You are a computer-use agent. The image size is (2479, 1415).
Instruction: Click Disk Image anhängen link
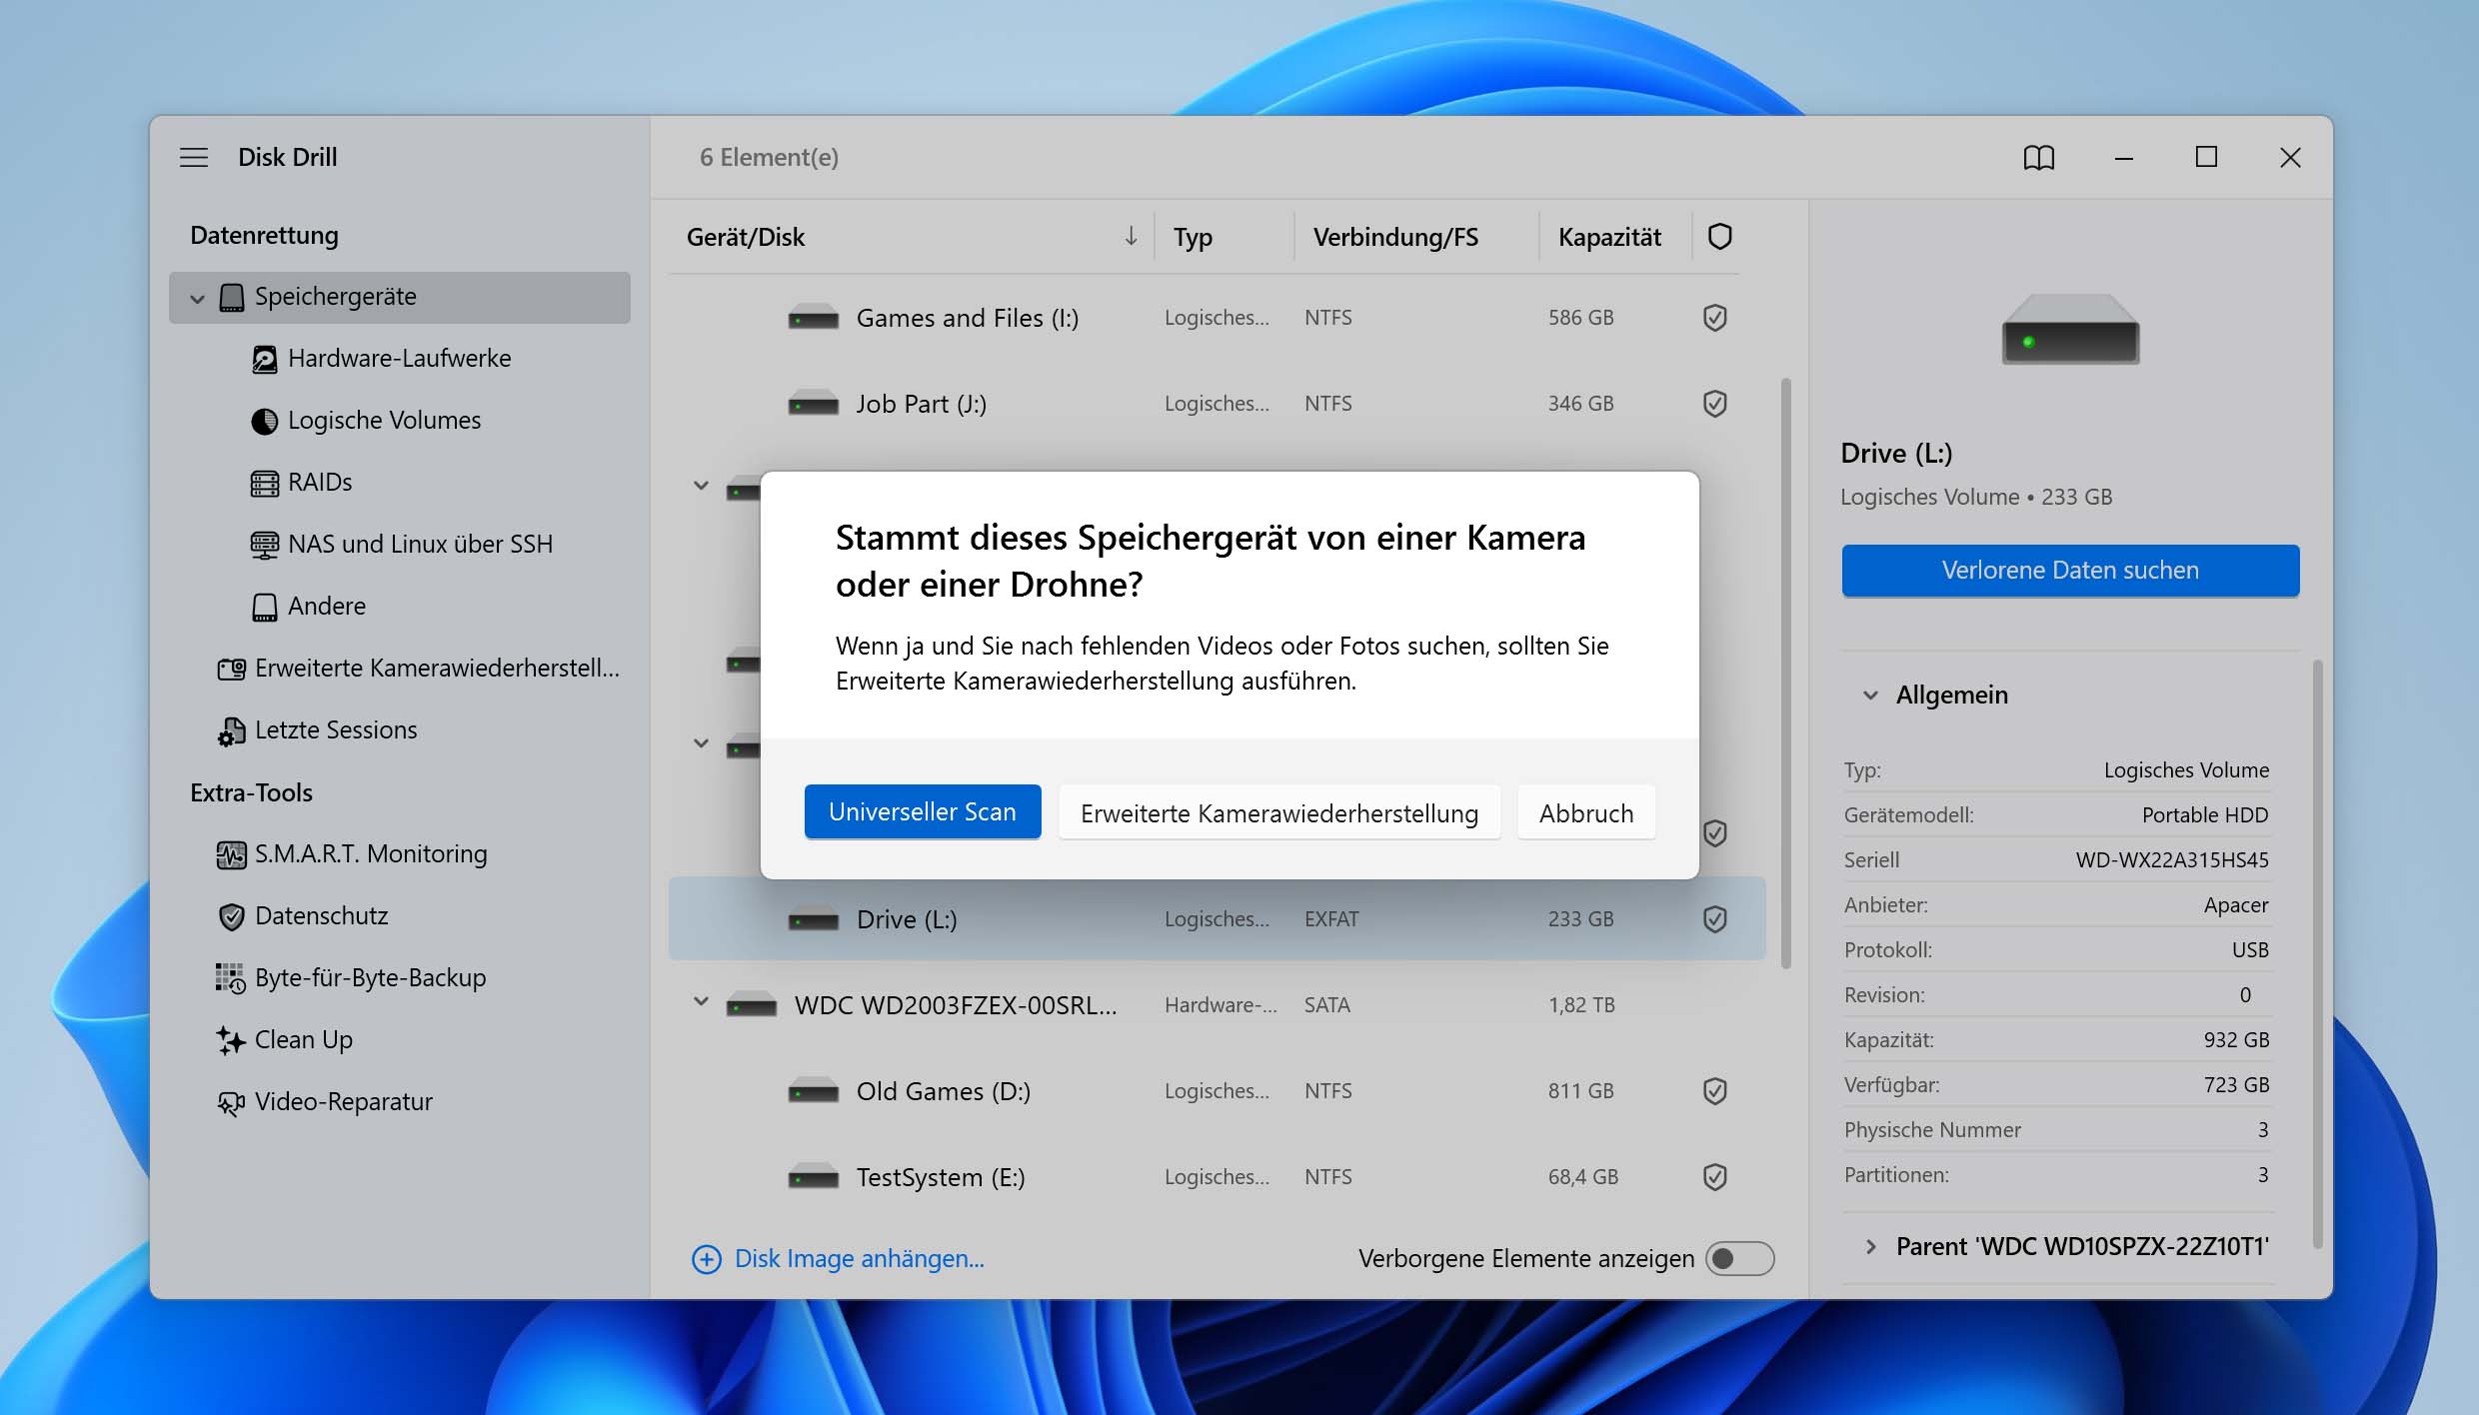pos(860,1259)
